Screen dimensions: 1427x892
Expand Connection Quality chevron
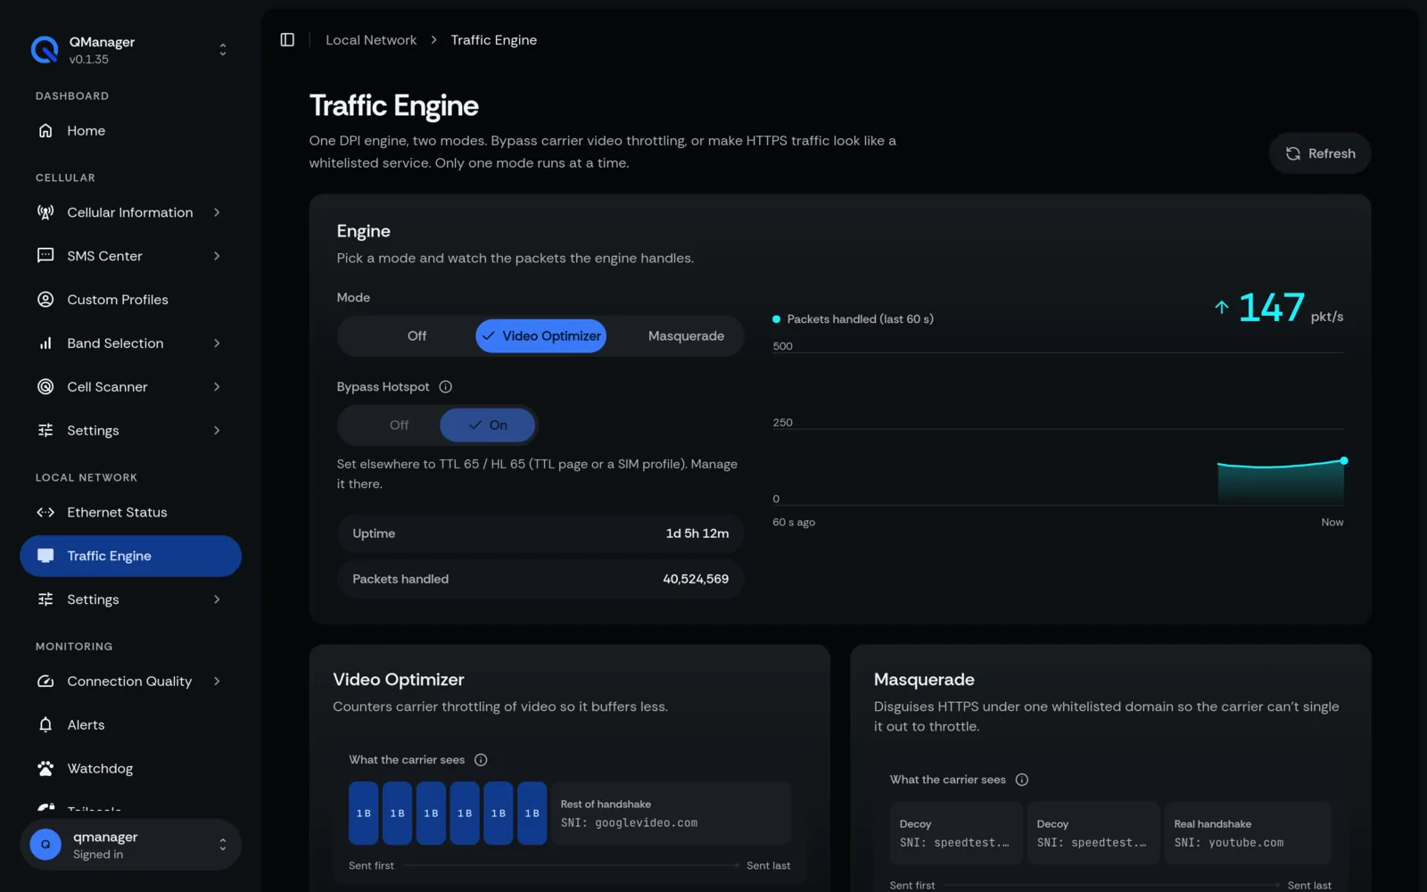[217, 681]
